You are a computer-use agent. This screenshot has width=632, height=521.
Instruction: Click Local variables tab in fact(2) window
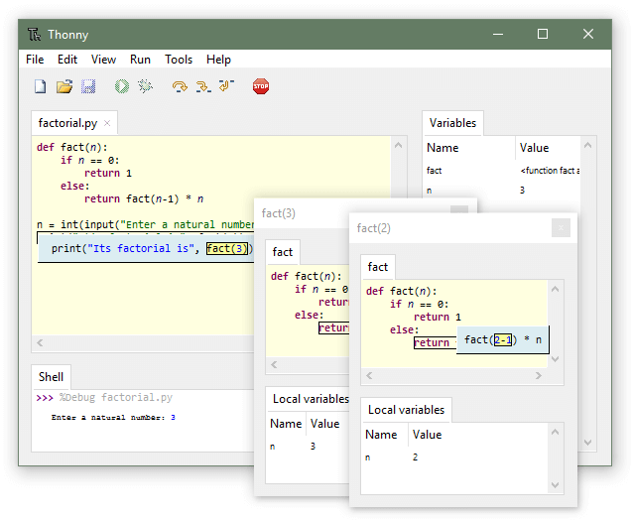click(406, 410)
